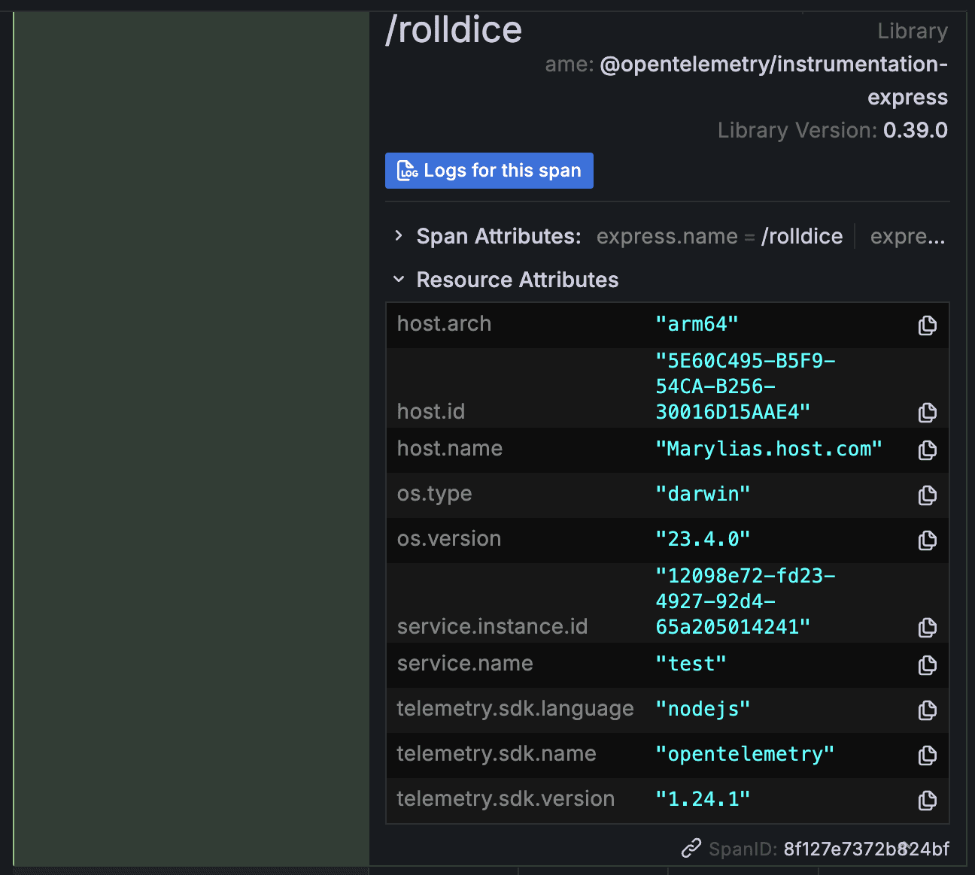The image size is (975, 875).
Task: Expand the Span Attributes section
Action: pyautogui.click(x=399, y=236)
